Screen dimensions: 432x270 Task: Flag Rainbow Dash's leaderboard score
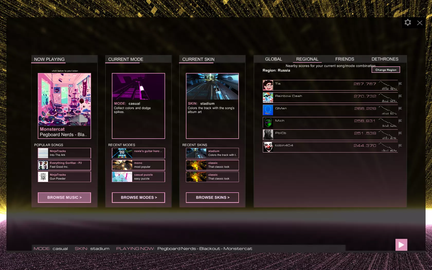400,96
